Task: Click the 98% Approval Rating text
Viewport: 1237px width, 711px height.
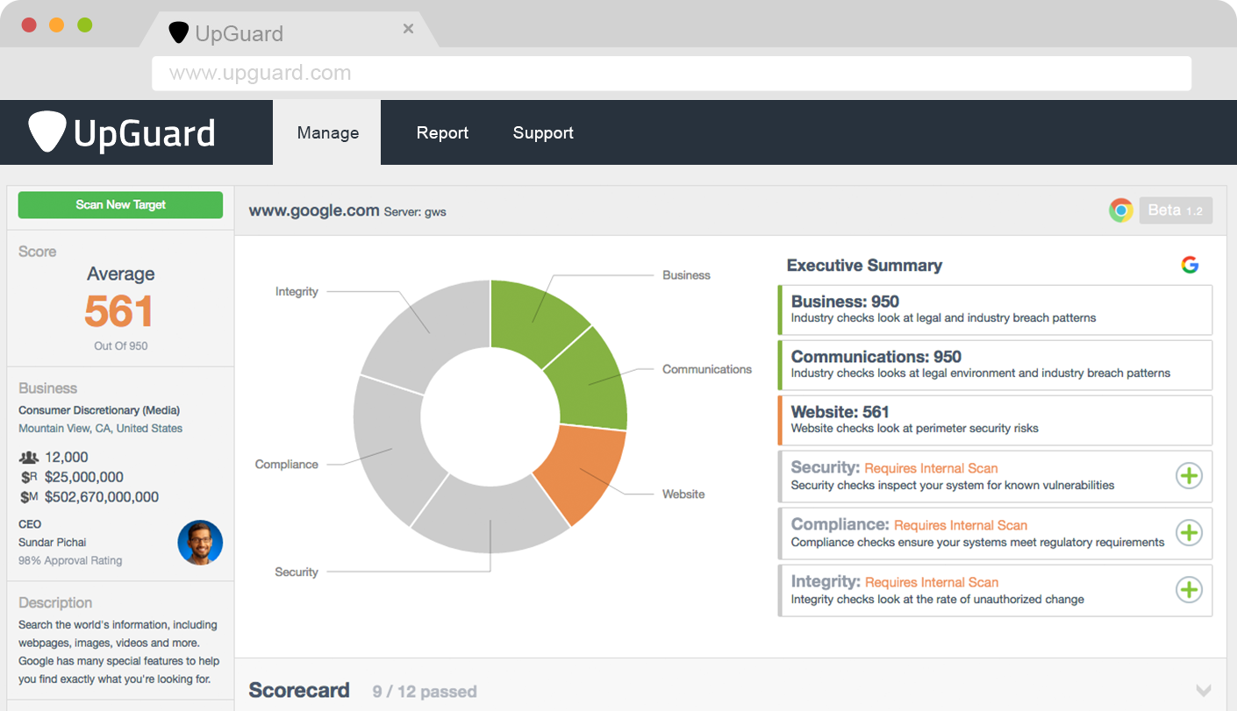Action: point(70,561)
